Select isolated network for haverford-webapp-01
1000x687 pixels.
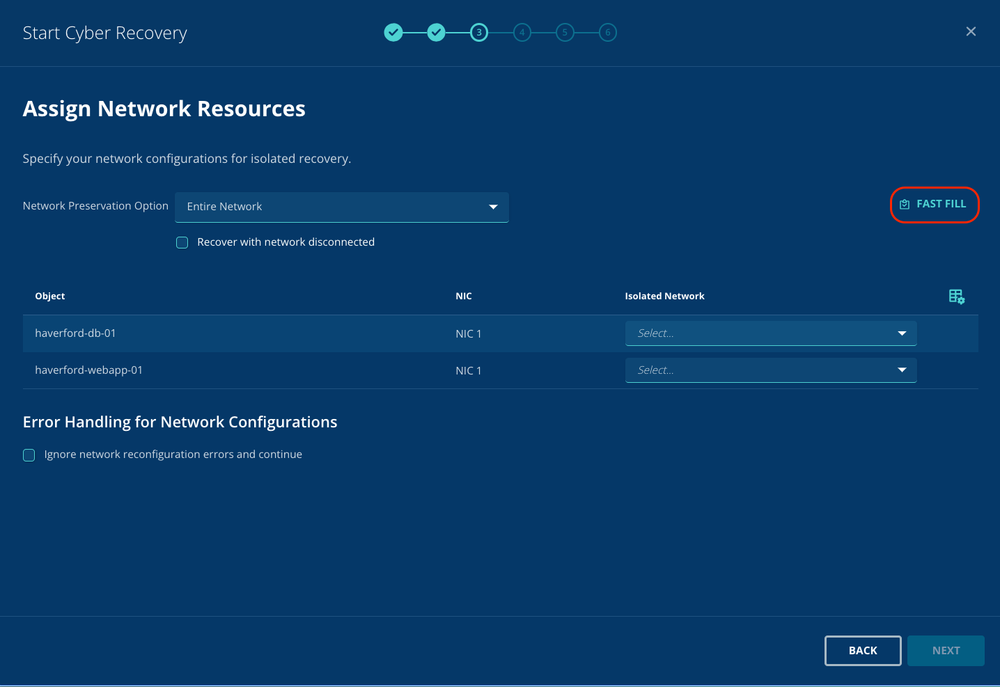tap(770, 370)
